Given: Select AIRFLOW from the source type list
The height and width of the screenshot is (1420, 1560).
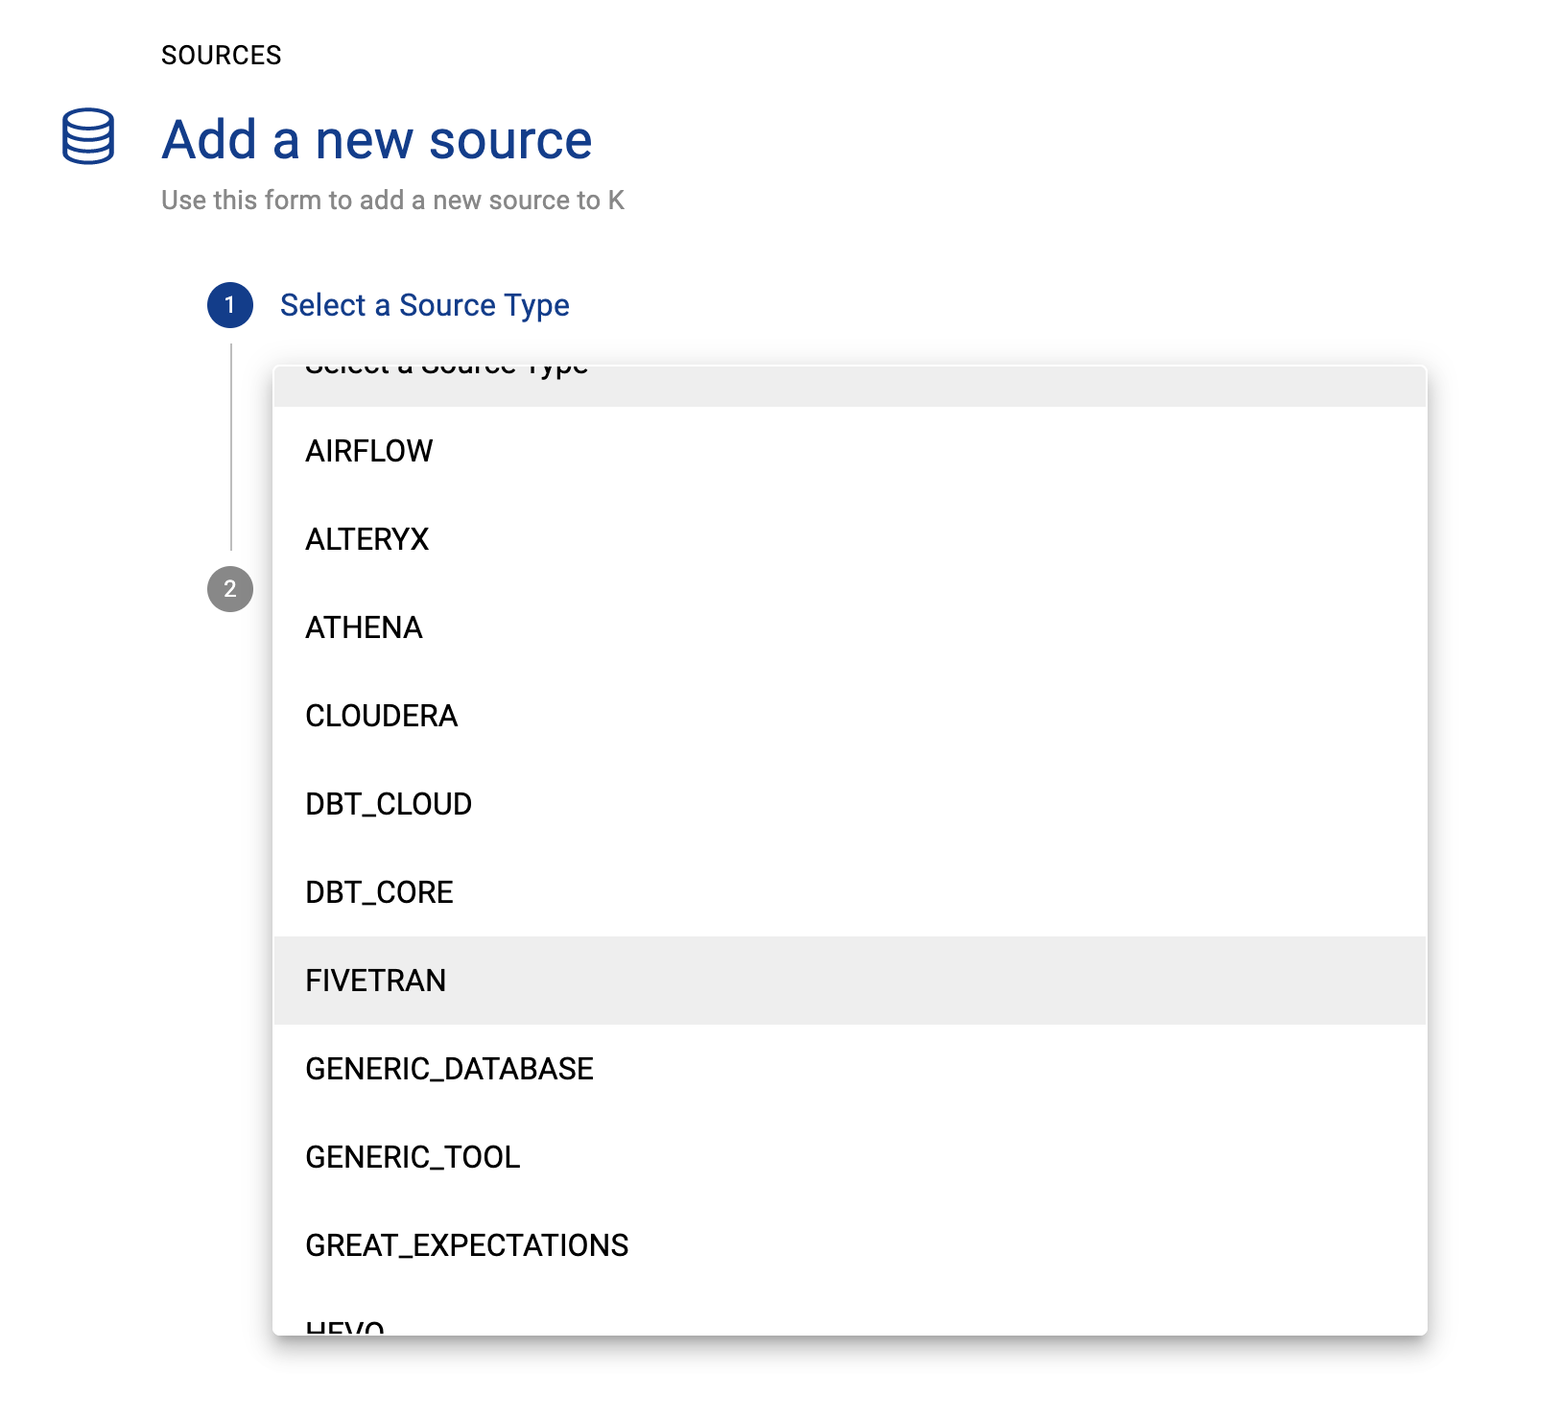Looking at the screenshot, I should coord(369,451).
